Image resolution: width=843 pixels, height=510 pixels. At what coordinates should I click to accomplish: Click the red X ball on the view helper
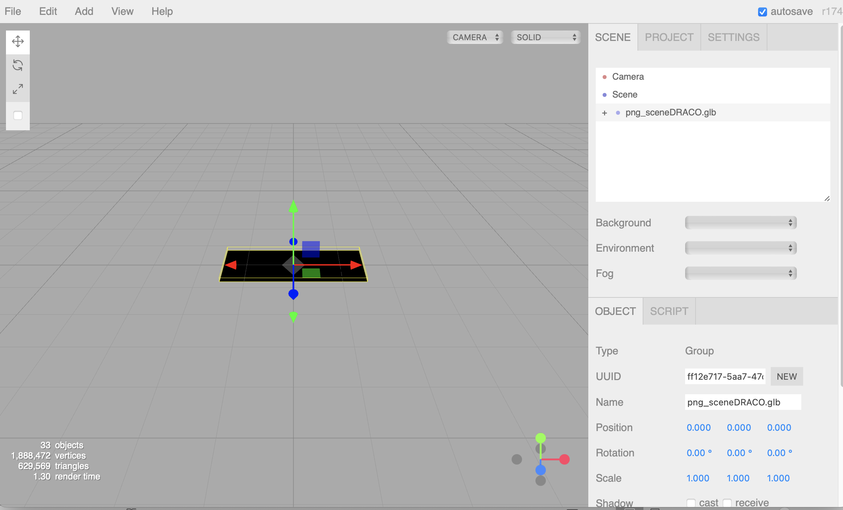564,459
